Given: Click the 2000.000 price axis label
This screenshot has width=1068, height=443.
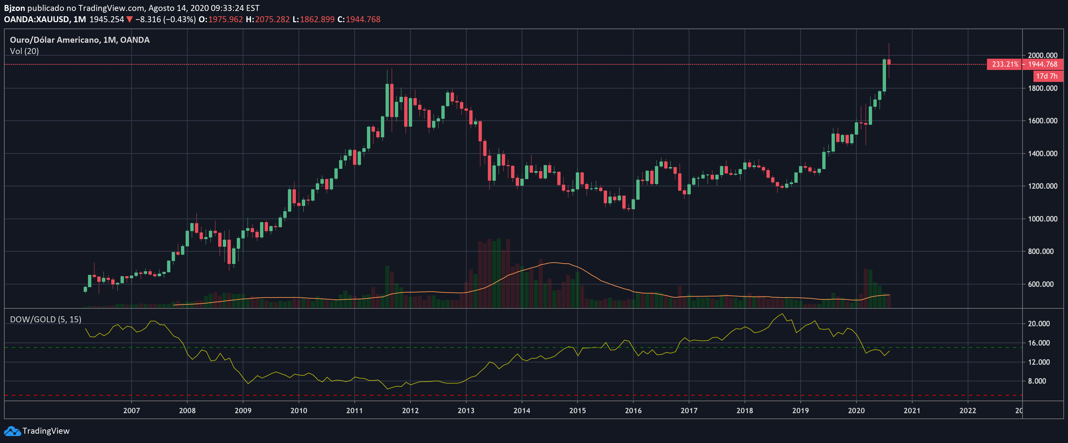Looking at the screenshot, I should click(x=1042, y=55).
